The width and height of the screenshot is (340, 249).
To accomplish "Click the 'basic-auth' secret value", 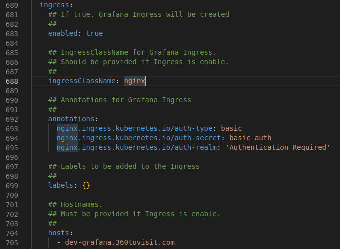I will (250, 138).
